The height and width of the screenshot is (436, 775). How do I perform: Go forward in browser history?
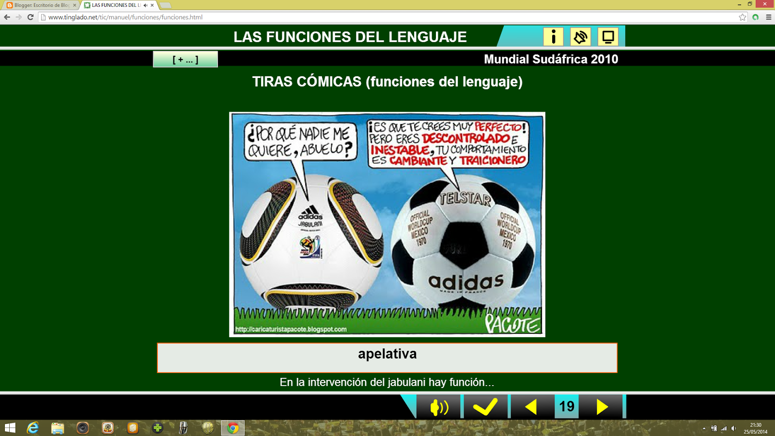coord(18,17)
